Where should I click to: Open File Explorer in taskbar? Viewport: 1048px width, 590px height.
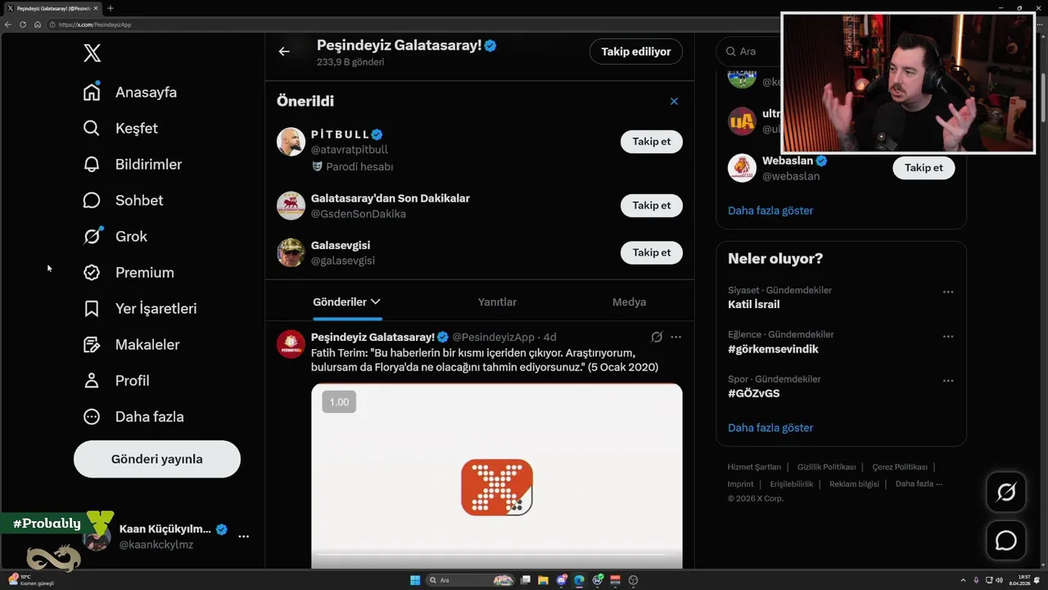point(543,580)
